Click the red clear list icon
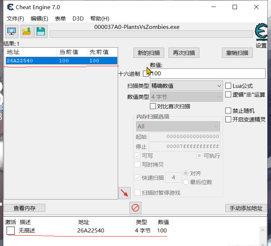271x246 pixels. [x=135, y=208]
